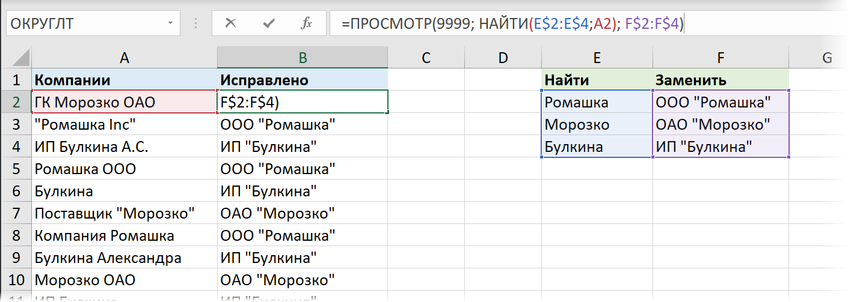This screenshot has width=848, height=302.
Task: Click ОАО "Морозко" in column F
Action: [x=720, y=124]
